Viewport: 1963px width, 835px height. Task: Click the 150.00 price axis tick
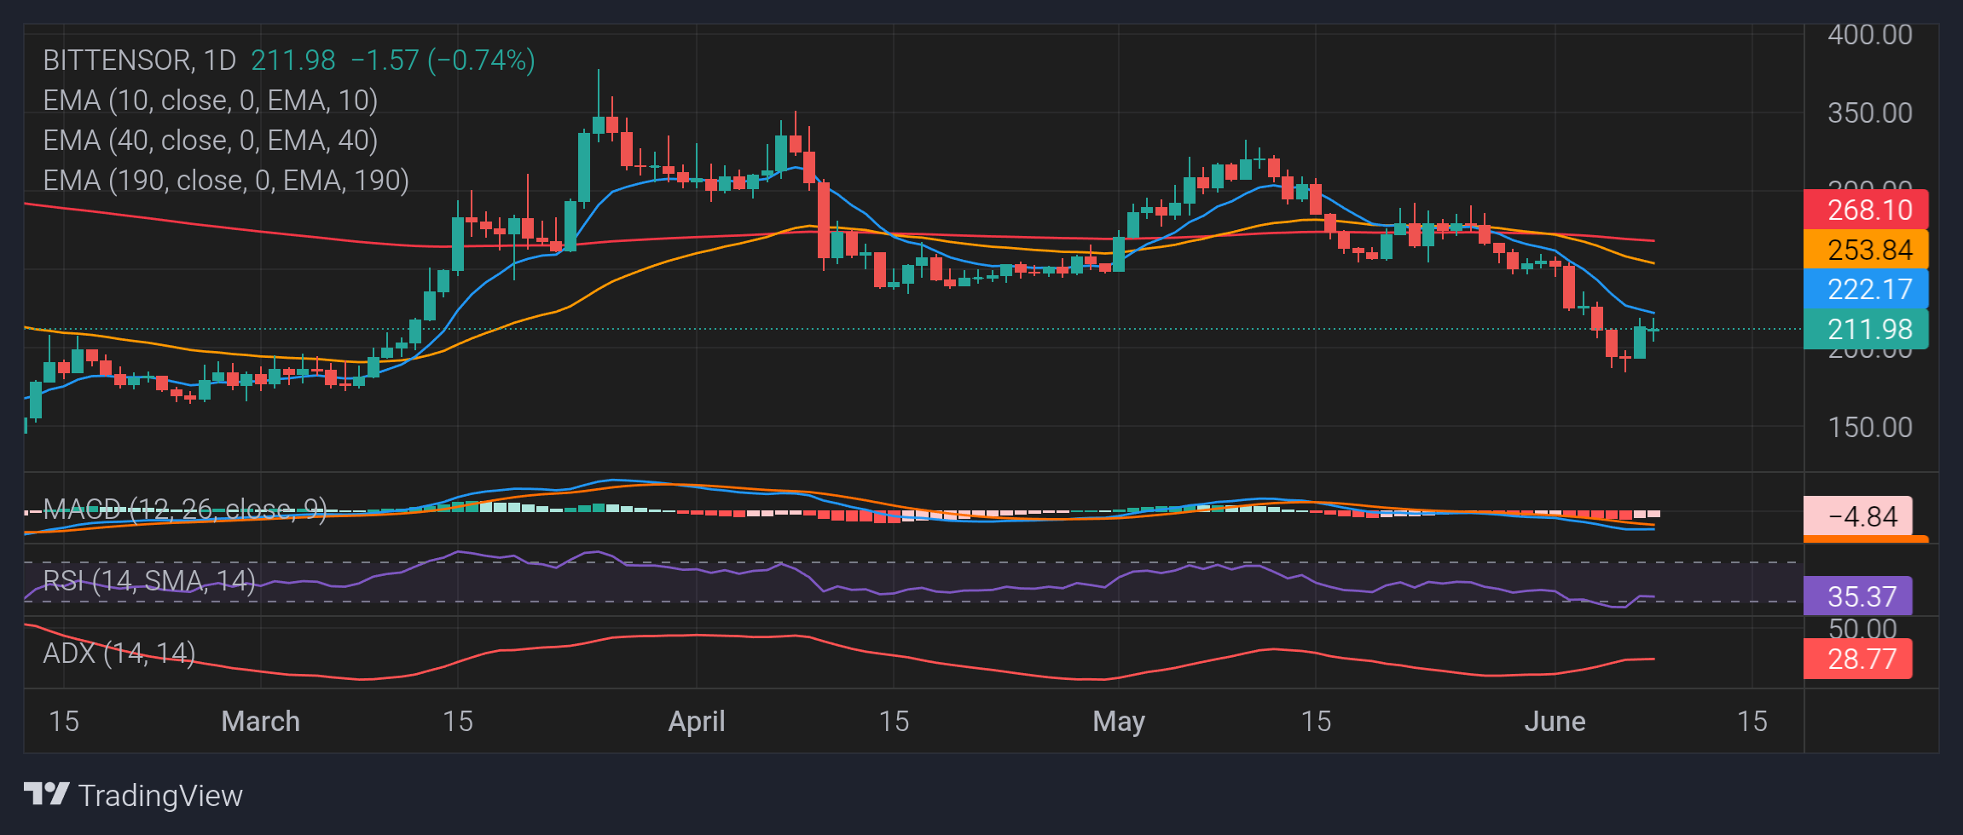point(1870,427)
